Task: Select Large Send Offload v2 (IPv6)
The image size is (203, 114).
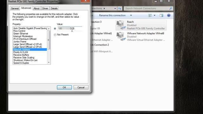Action: (x=28, y=47)
